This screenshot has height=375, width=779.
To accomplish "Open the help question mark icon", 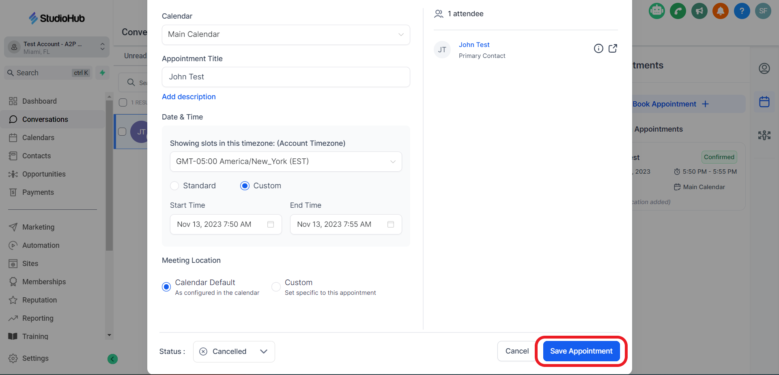I will pyautogui.click(x=742, y=11).
